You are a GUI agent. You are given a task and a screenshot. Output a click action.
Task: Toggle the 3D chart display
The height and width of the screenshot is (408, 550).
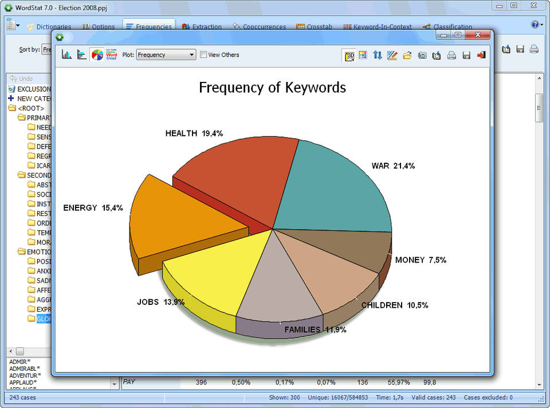[x=349, y=56]
